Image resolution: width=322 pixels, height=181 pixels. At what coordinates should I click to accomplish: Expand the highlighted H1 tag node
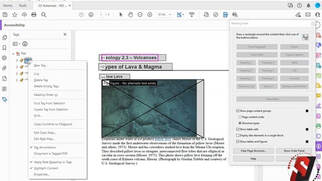(x=17, y=60)
